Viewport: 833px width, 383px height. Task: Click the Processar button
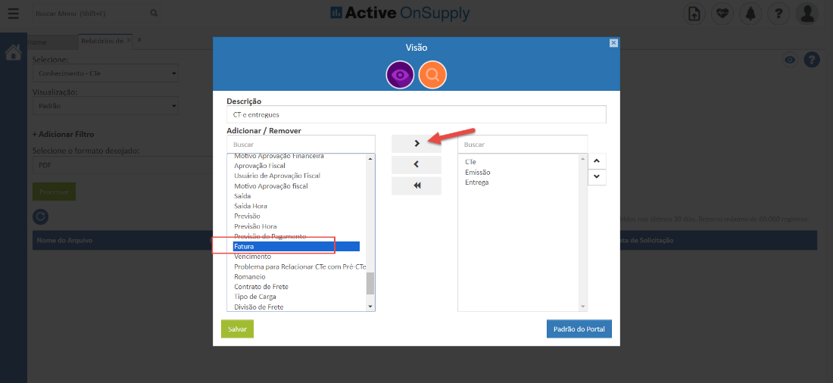[55, 191]
